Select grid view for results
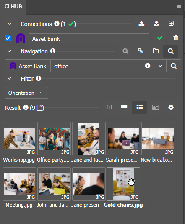This screenshot has height=224, width=185. [139, 107]
